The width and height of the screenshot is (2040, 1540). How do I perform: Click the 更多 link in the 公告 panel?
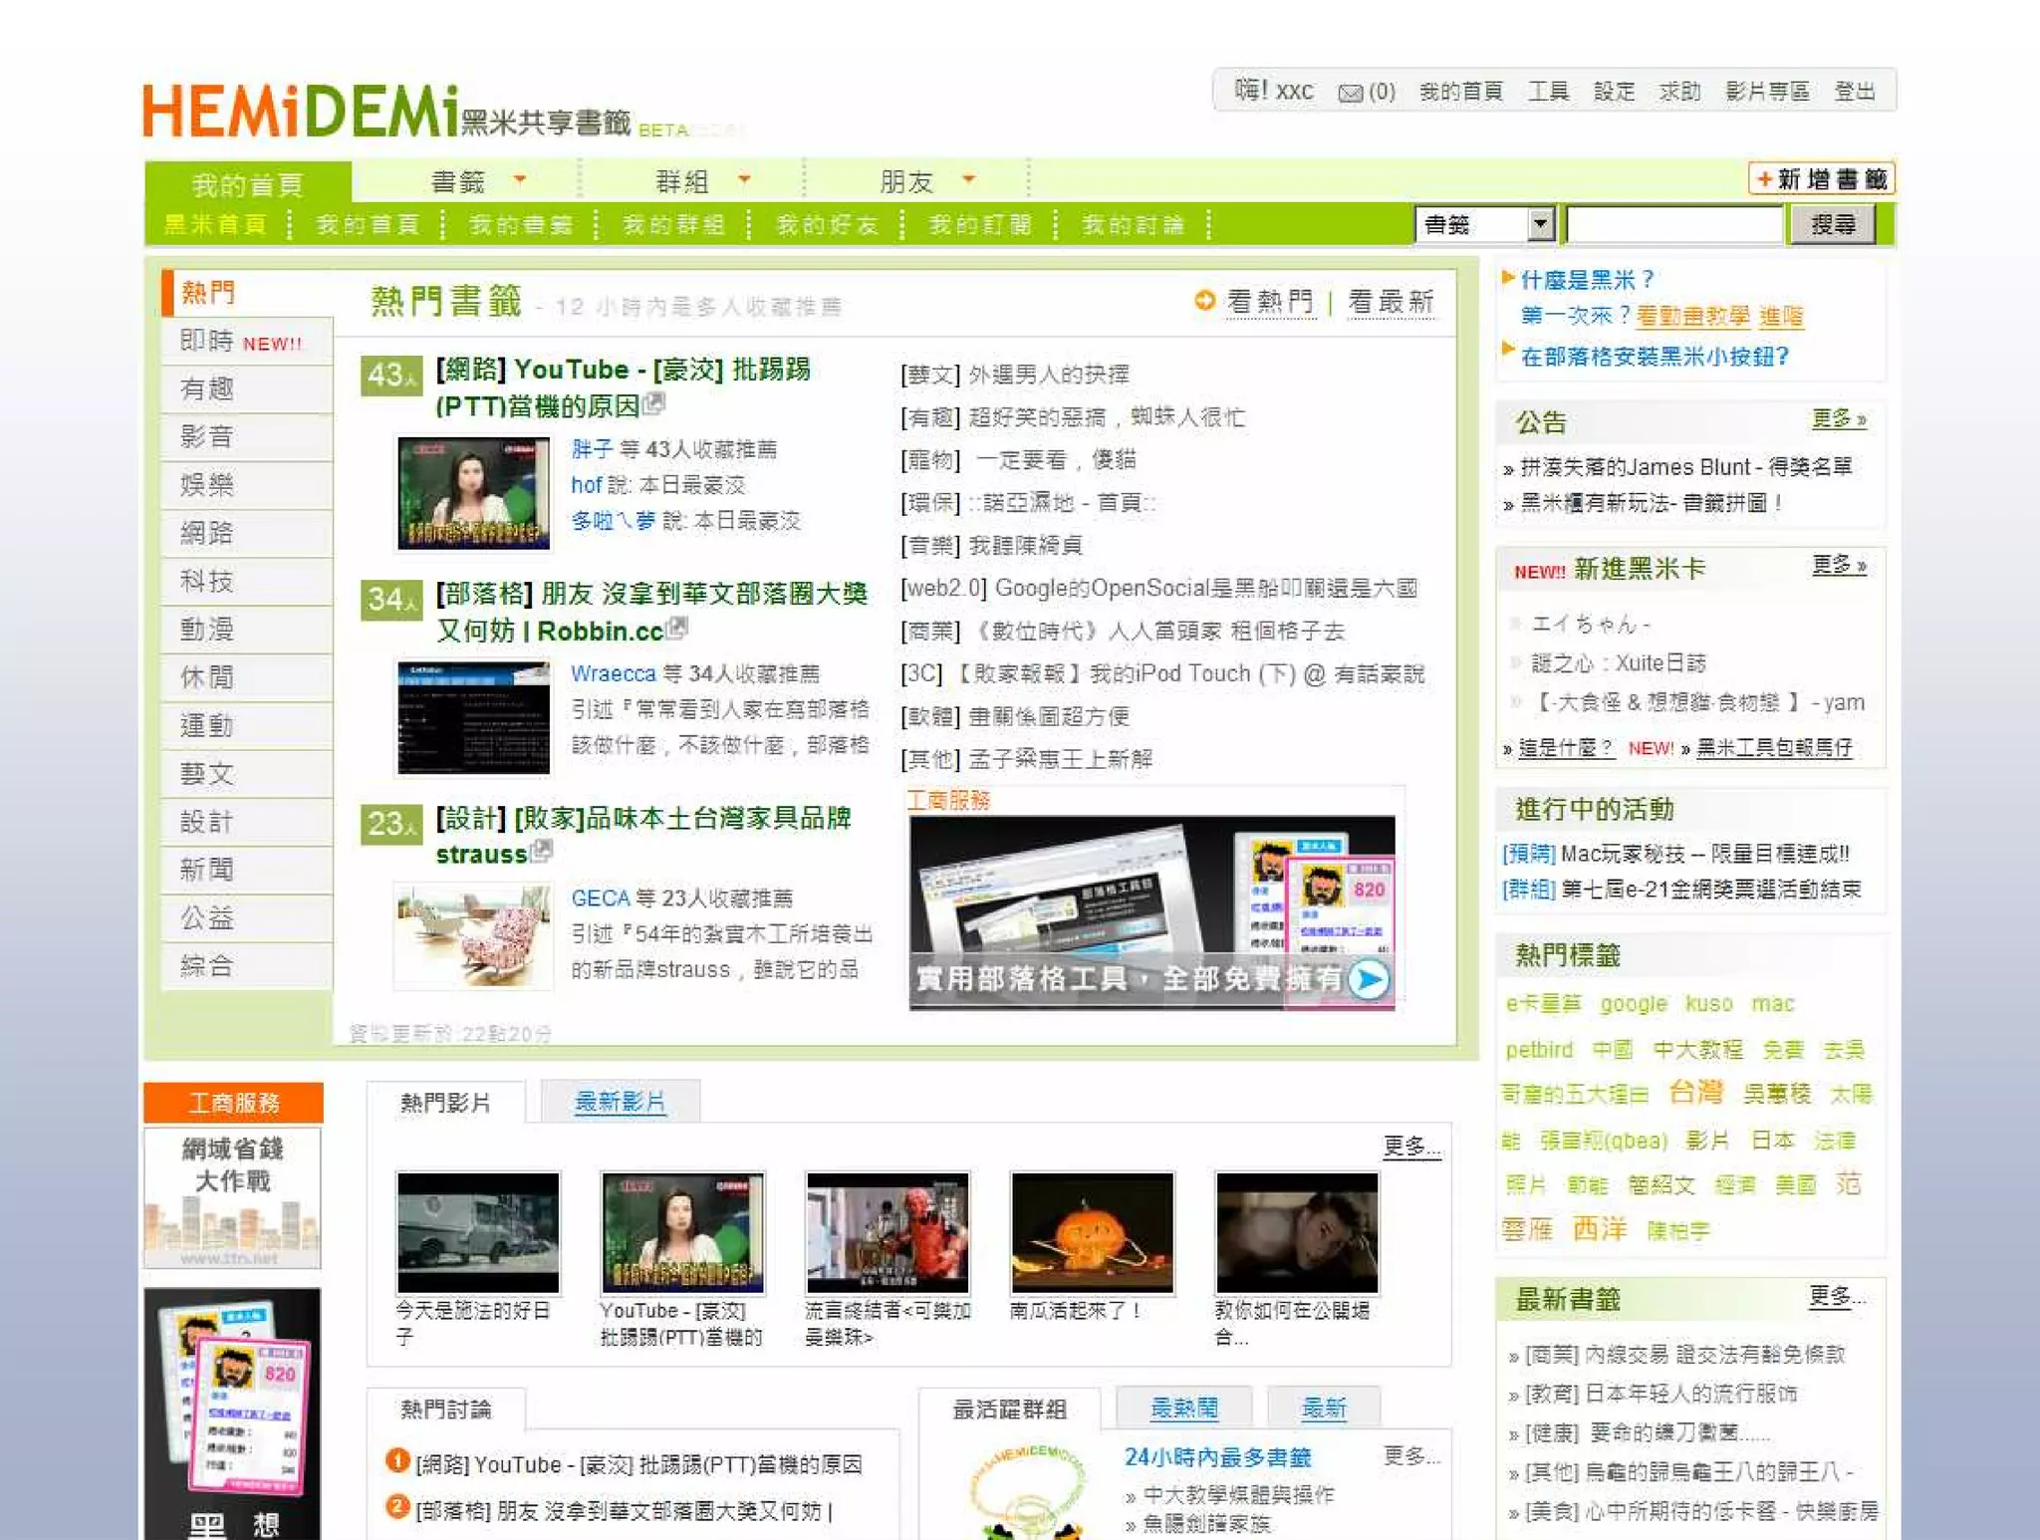click(1838, 419)
